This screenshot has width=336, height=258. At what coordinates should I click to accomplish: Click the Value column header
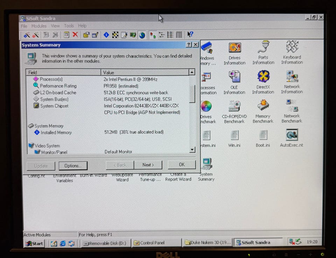pyautogui.click(x=145, y=73)
